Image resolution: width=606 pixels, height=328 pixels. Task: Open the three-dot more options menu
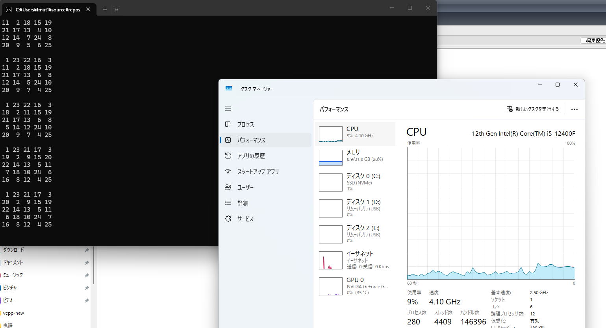pos(574,109)
